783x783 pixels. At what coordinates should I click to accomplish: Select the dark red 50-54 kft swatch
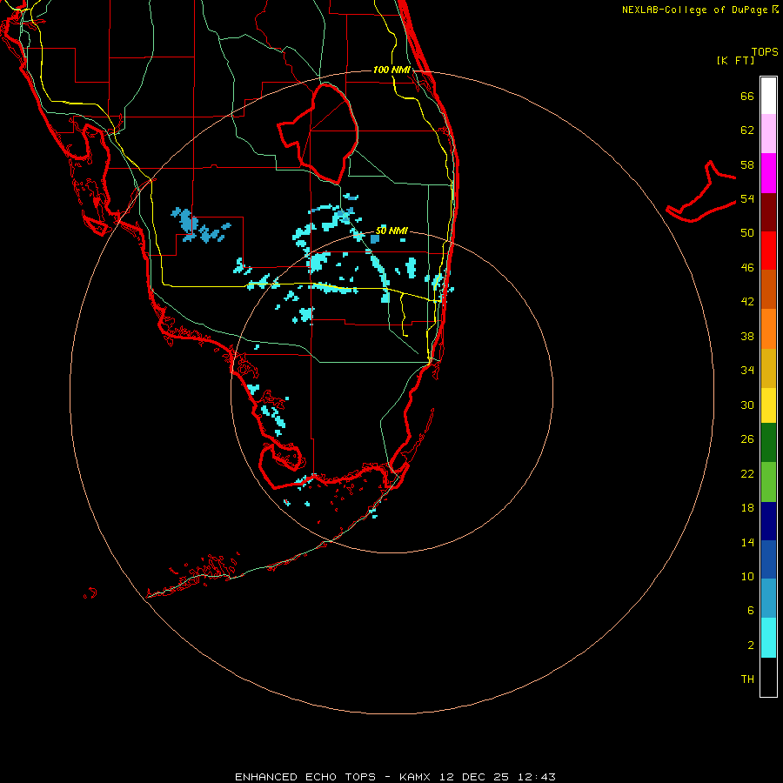point(768,212)
